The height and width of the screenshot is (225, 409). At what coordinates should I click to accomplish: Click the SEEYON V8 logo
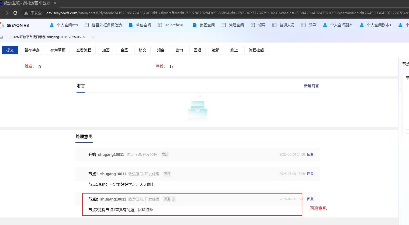click(x=15, y=25)
